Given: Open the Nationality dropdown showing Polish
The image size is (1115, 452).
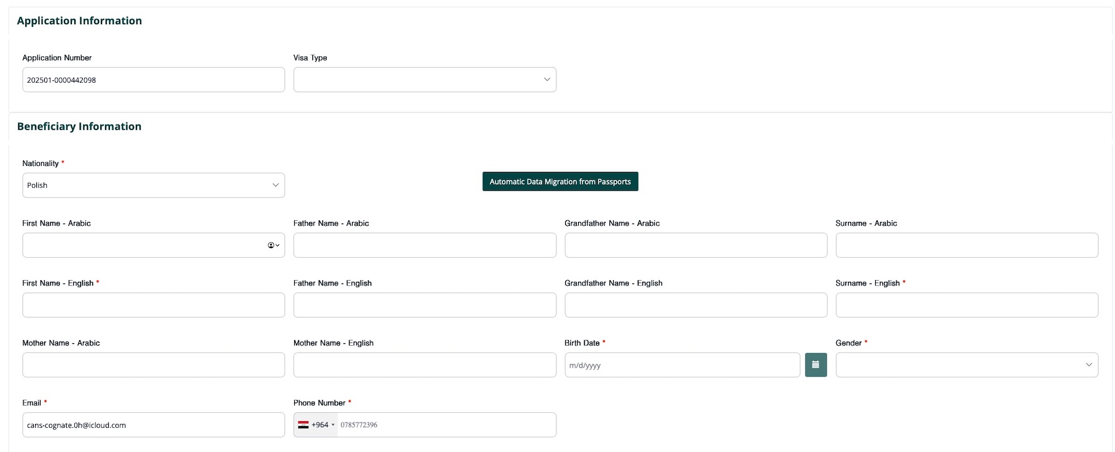Looking at the screenshot, I should 153,185.
